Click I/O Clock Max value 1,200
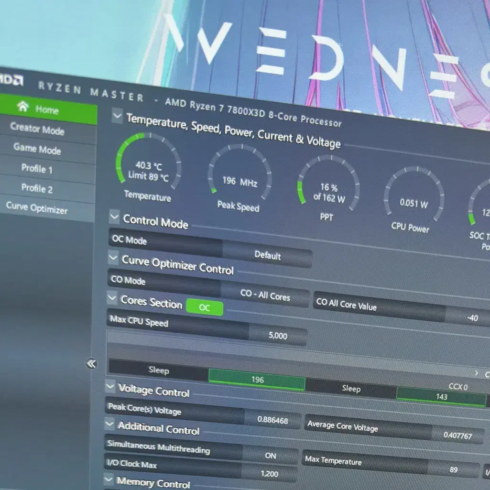This screenshot has width=490, height=490. click(x=269, y=473)
